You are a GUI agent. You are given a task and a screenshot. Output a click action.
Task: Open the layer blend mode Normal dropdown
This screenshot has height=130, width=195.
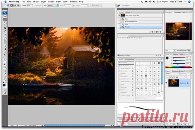pyautogui.click(x=173, y=73)
